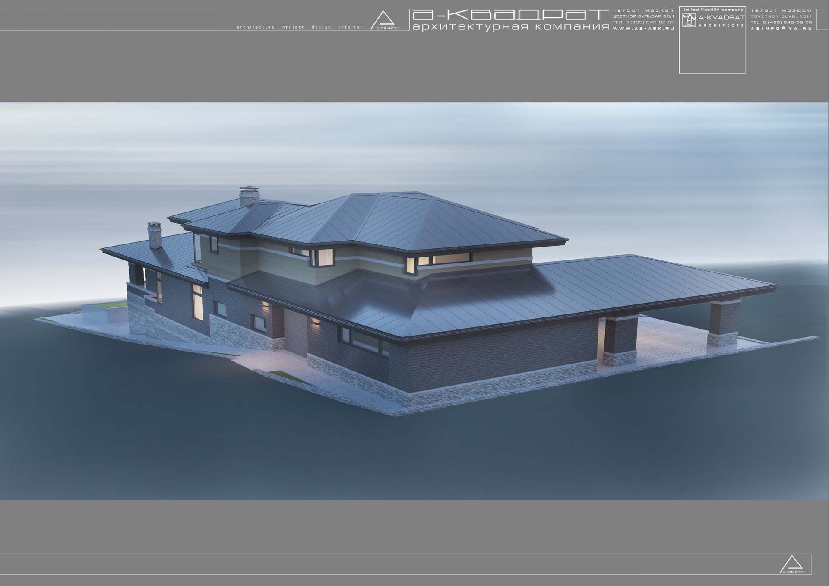Click the "ЦВЕТНОЙ БУЛЬВАР 30/1" address text
This screenshot has width=829, height=586.
[x=643, y=16]
